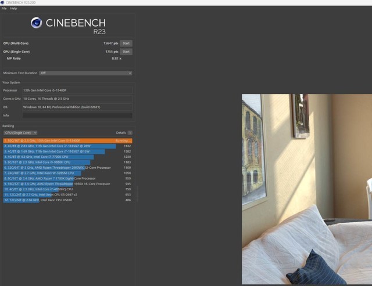Viewport: 372px width, 286px height.
Task: Click the empty Info input field
Action: click(77, 115)
